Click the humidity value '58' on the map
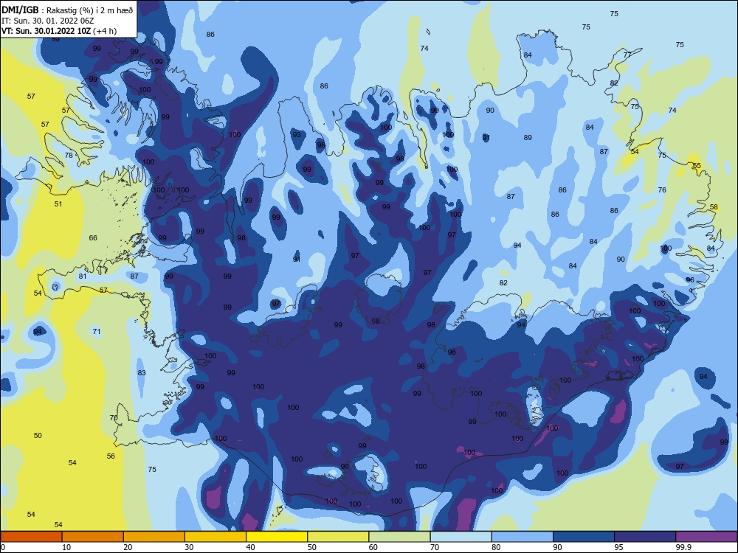 (x=714, y=207)
